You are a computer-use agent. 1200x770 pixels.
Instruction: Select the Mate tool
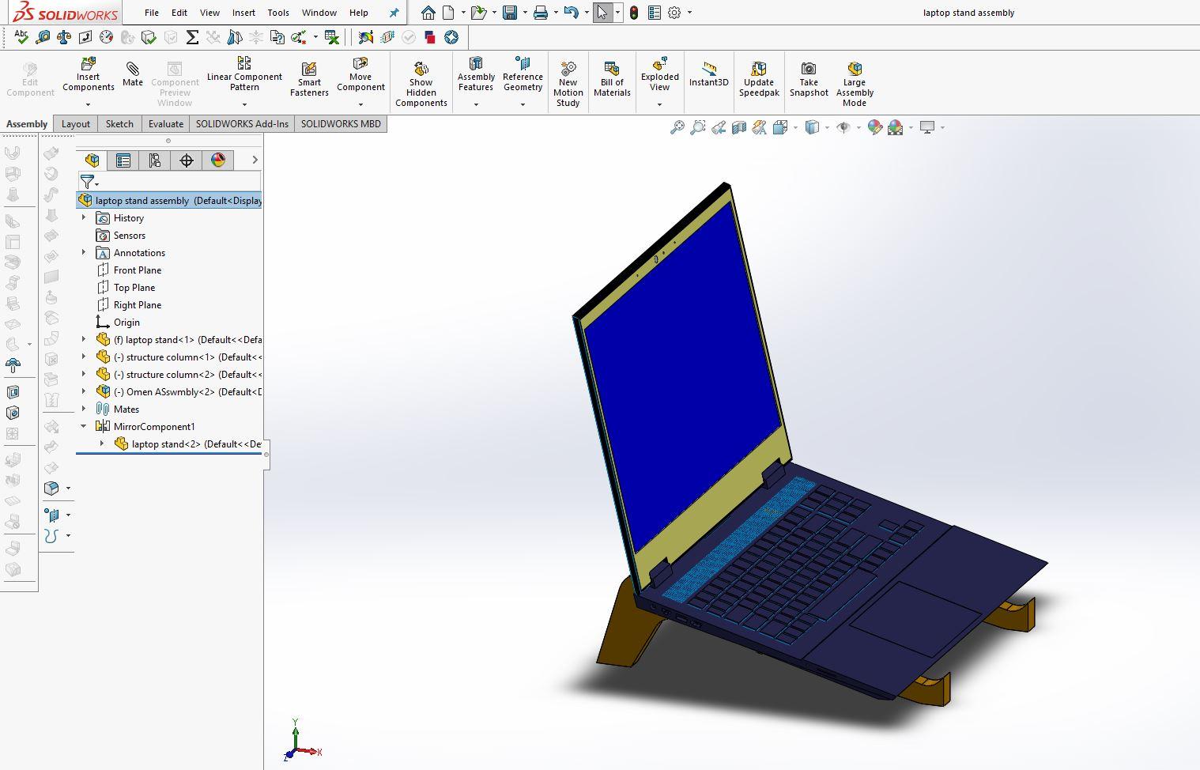pos(132,77)
